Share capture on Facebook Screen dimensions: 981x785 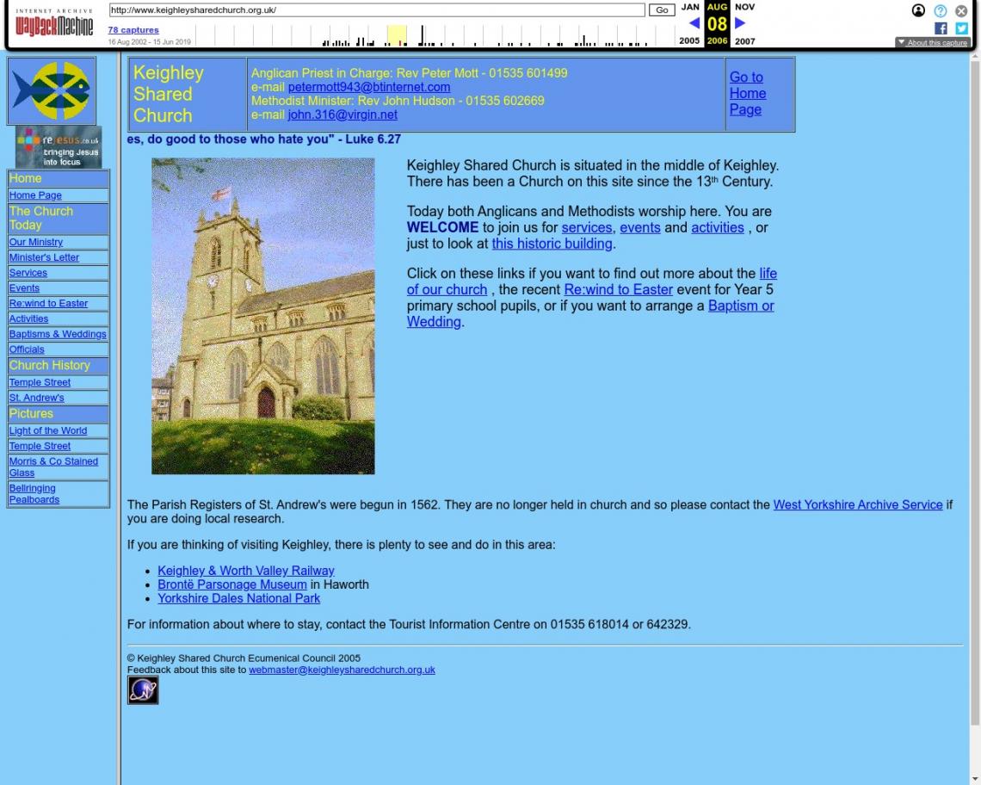click(x=941, y=28)
